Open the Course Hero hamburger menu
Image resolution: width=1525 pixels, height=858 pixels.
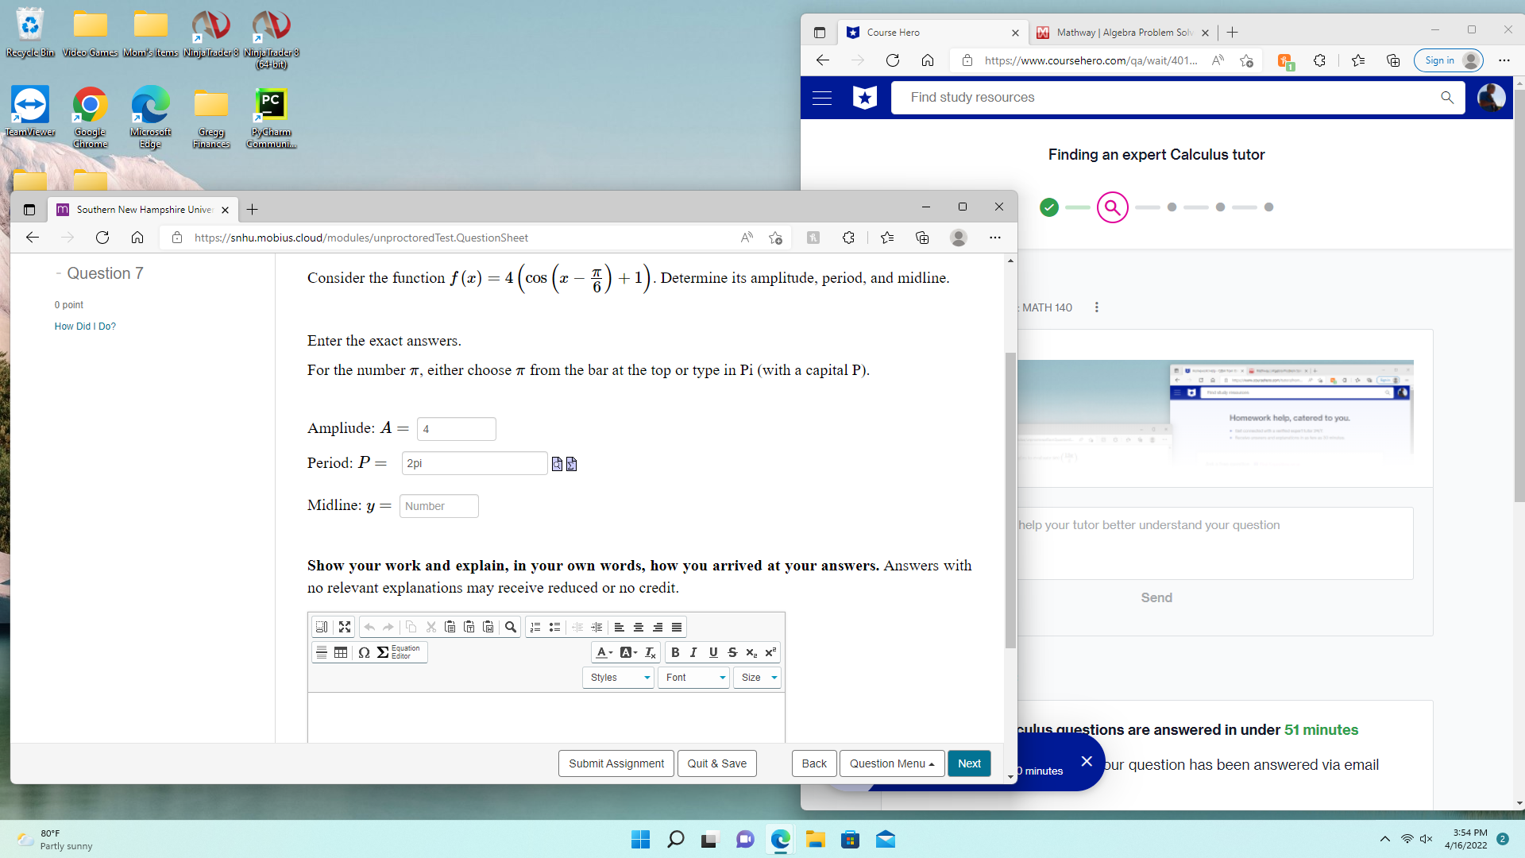(x=822, y=97)
